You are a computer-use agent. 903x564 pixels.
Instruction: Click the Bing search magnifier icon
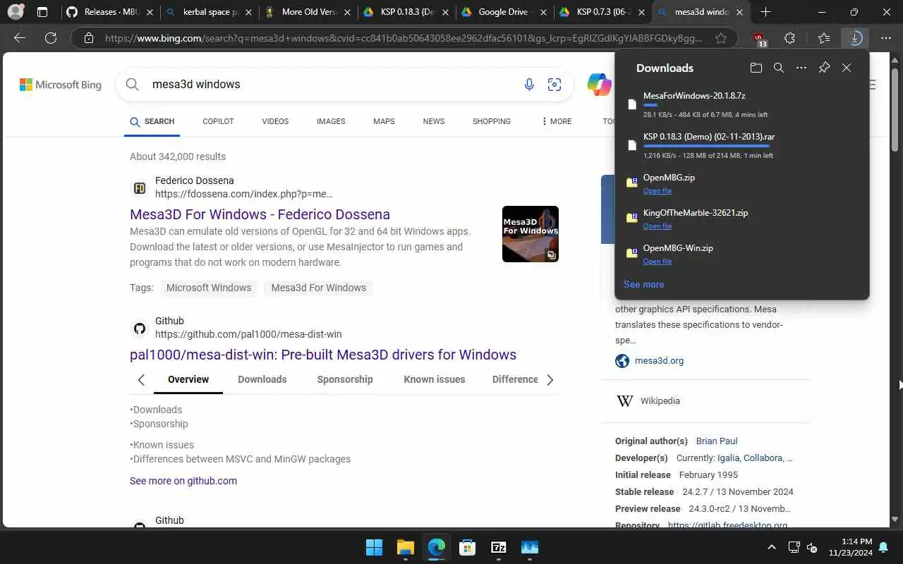[x=132, y=85]
